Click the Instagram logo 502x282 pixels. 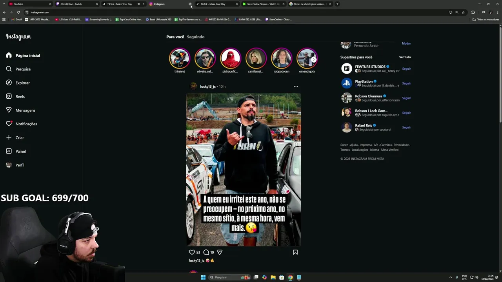pos(18,36)
